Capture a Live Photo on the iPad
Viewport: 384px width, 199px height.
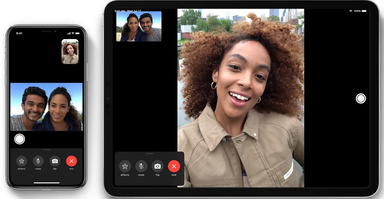click(x=361, y=98)
